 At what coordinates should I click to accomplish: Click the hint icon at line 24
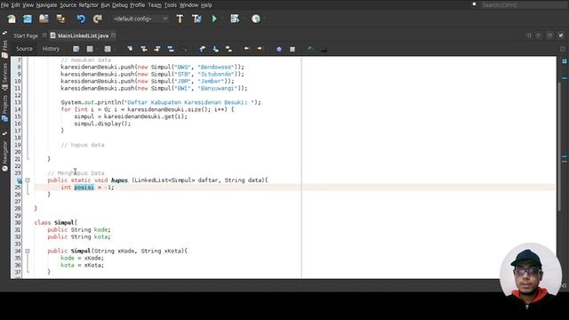(x=19, y=180)
